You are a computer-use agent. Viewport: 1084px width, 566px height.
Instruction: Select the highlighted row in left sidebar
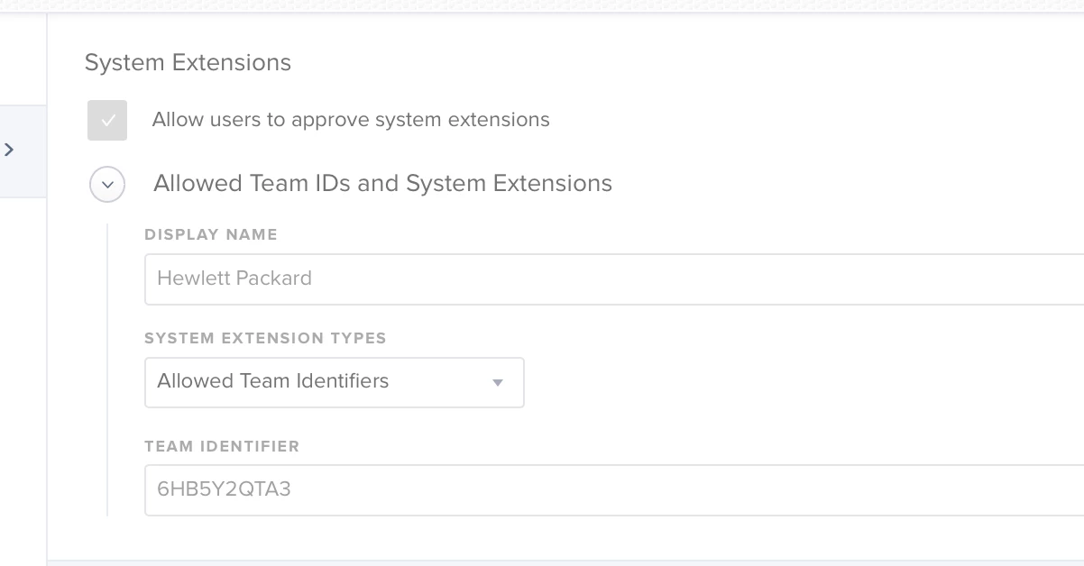coord(23,151)
